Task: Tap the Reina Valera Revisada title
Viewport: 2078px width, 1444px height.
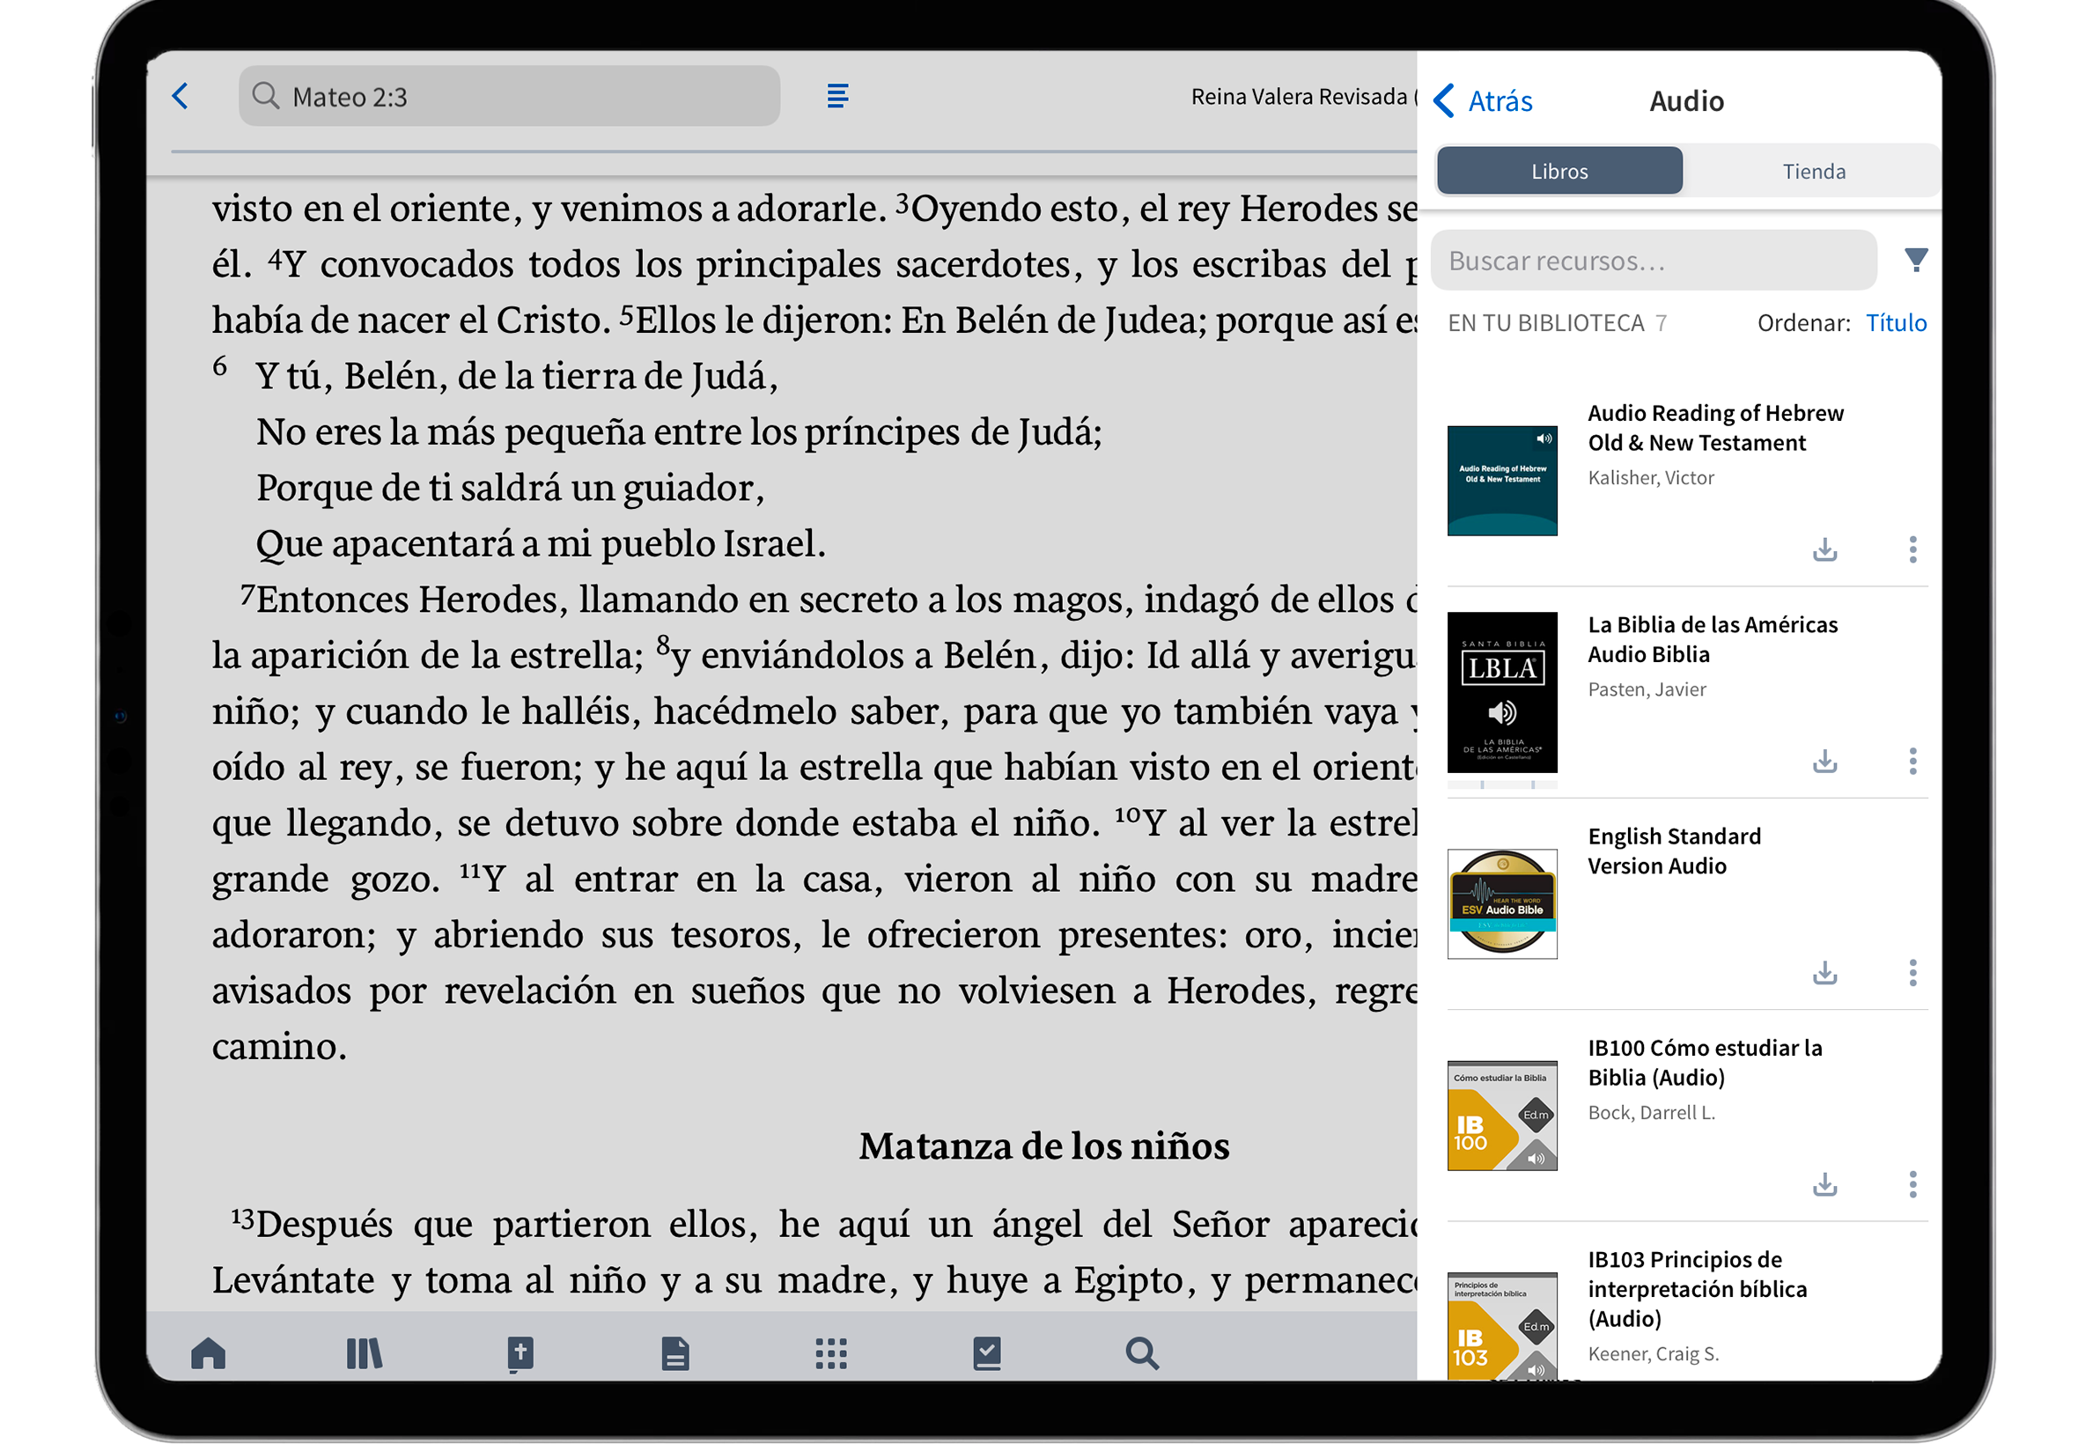Action: click(x=1302, y=97)
